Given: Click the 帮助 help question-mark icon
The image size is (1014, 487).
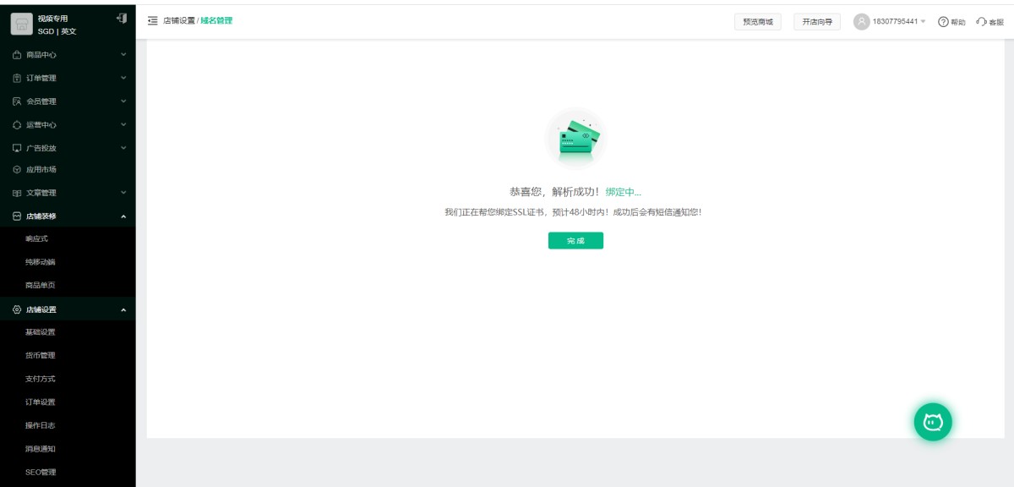Looking at the screenshot, I should tap(943, 22).
